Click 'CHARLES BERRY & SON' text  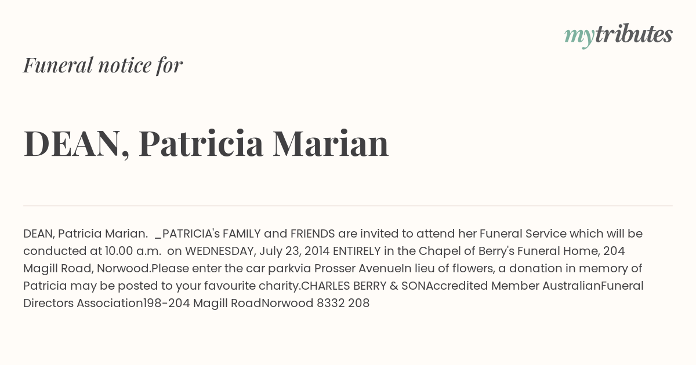click(x=364, y=286)
